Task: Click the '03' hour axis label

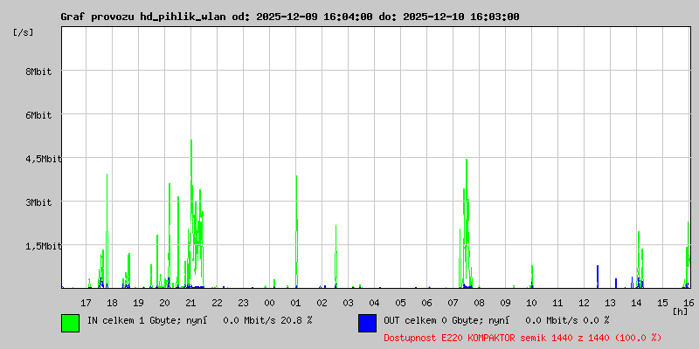Action: click(348, 303)
